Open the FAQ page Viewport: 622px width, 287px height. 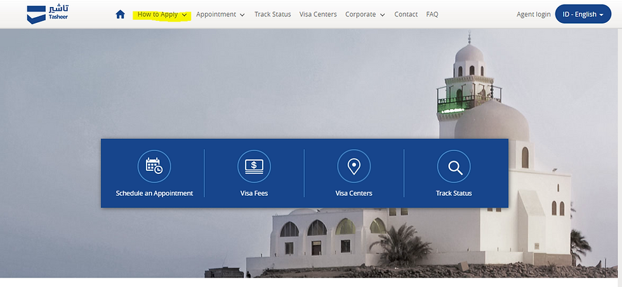[432, 15]
